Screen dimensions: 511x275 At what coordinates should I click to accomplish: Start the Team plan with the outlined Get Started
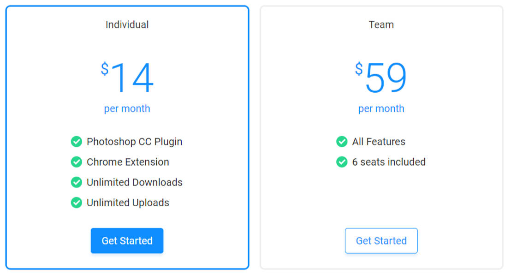pos(381,241)
